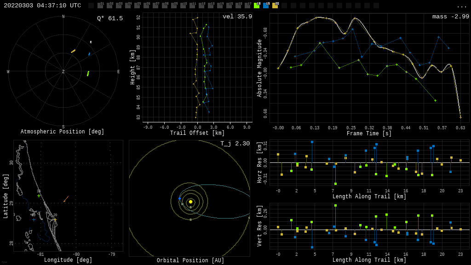Click the T_j 2.30 value label
The width and height of the screenshot is (471, 265).
(235, 144)
